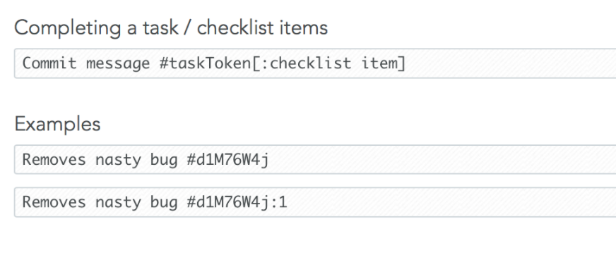Click the word 'Removes' in the second example
Viewport: 616px width, 255px height.
click(54, 202)
